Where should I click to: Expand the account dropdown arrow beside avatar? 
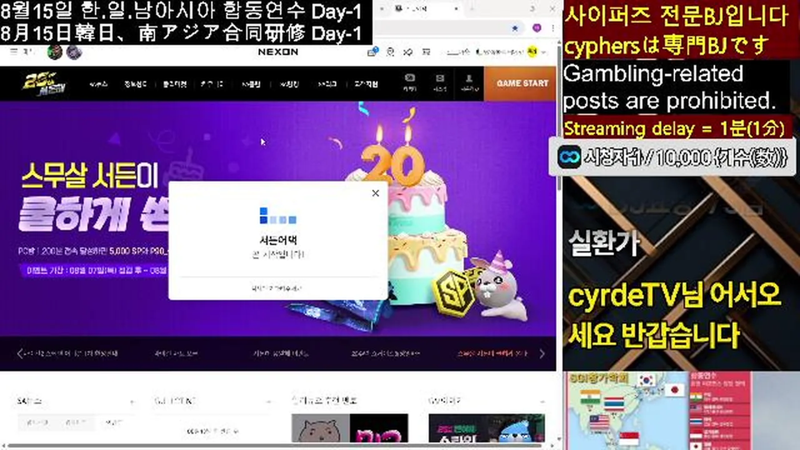pyautogui.click(x=543, y=52)
